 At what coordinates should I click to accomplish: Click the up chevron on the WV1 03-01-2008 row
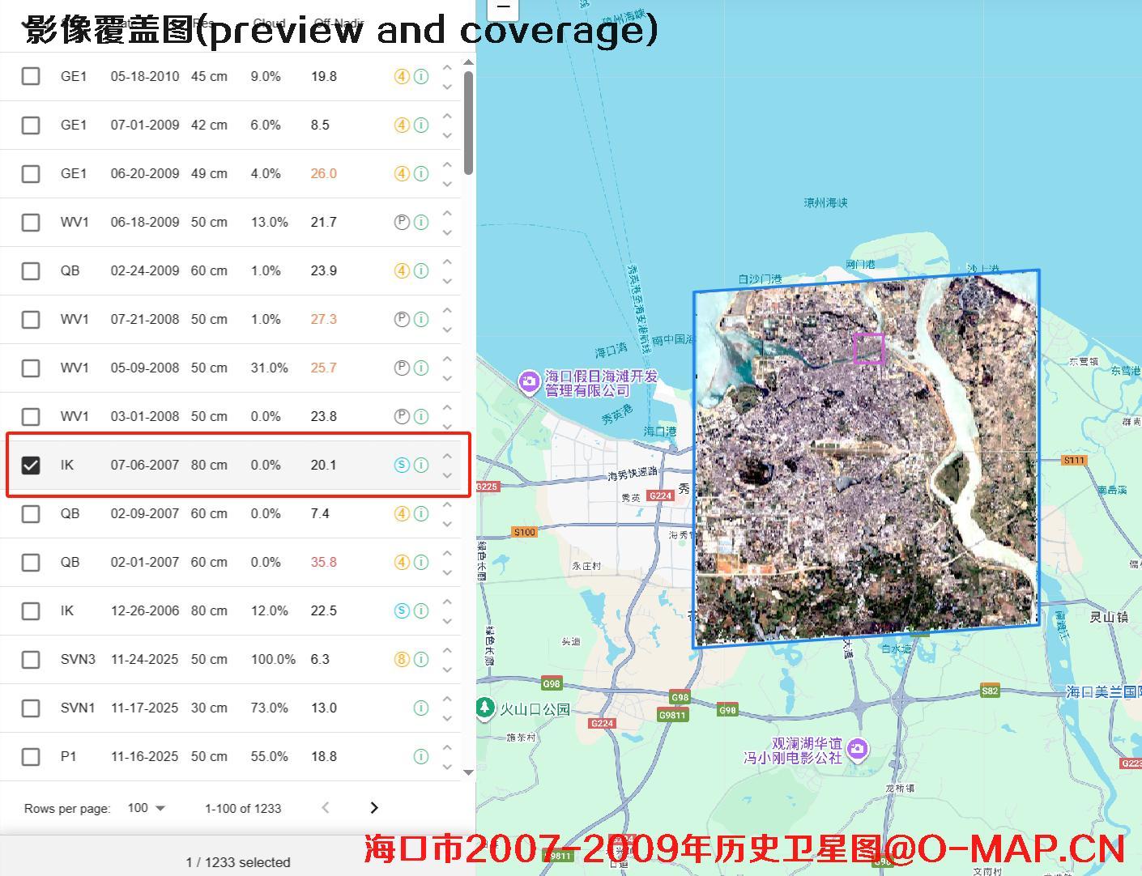click(447, 407)
